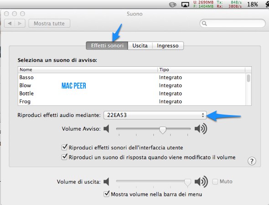Sort alert sounds by Tipo column header
This screenshot has height=205, width=269.
point(201,69)
